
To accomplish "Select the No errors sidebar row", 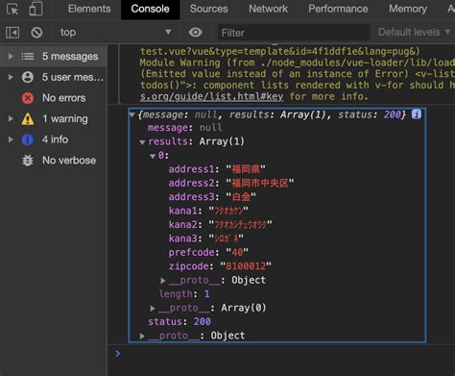I will click(x=54, y=98).
